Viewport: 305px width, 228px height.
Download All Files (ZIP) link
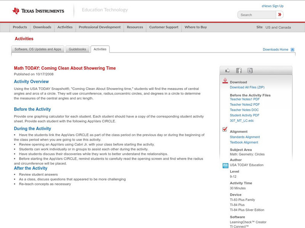pos(247,87)
